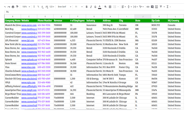188x113 pixels.
Task: Open the www.bmtc.com link
Action: coord(29,94)
